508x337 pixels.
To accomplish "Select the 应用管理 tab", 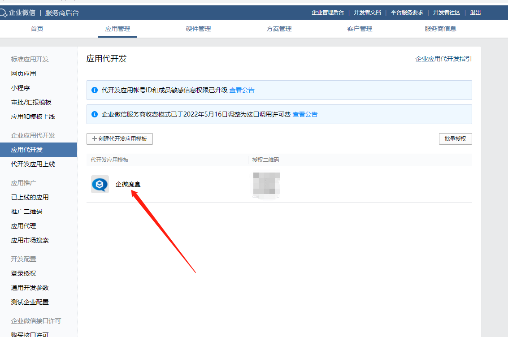I will [x=117, y=29].
